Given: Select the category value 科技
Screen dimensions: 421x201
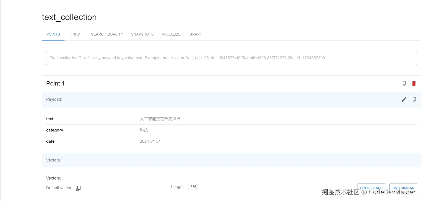Looking at the screenshot, I should (x=144, y=130).
